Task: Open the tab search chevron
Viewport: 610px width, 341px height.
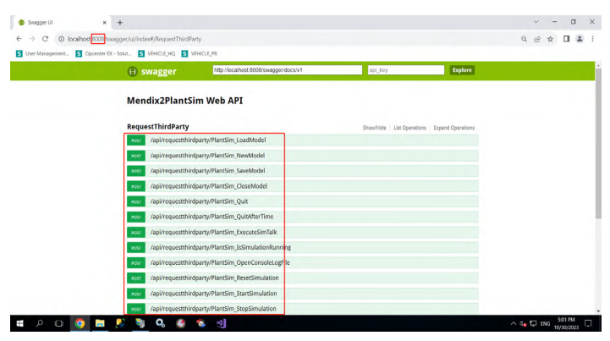Action: (536, 22)
